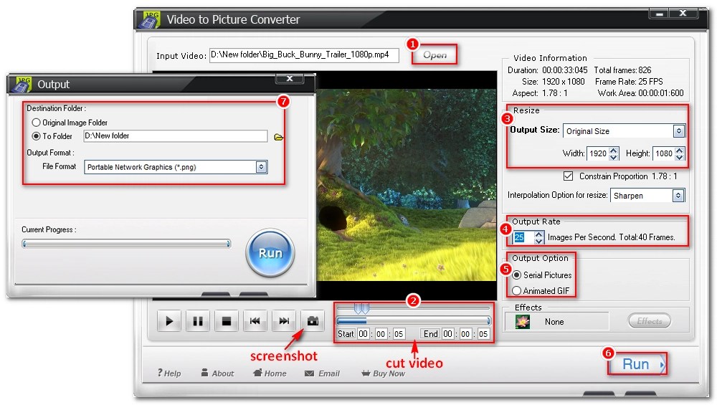This screenshot has width=717, height=405.
Task: Click the Open button for input video
Action: [435, 55]
